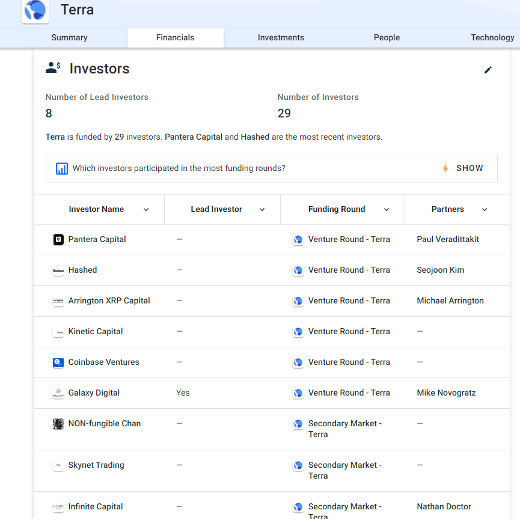Click the Yes value in Galaxy Digital row
This screenshot has width=520, height=519.
coord(183,393)
